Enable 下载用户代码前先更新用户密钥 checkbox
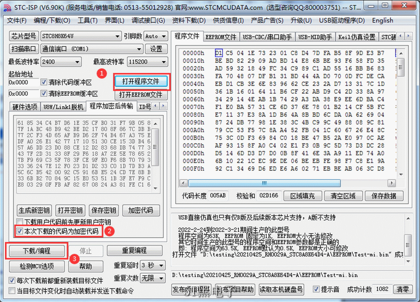Viewport: 420px width, 302px height. pos(20,223)
